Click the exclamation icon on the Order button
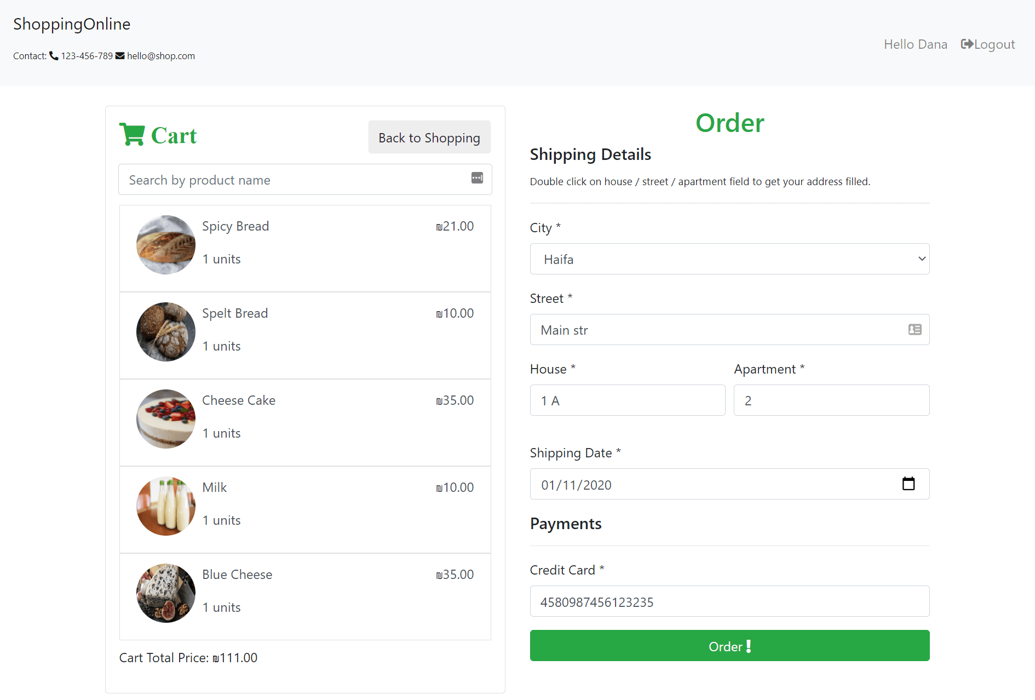This screenshot has height=700, width=1035. pos(749,646)
